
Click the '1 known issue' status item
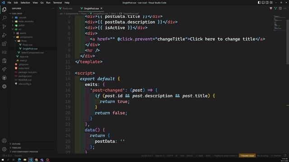point(247,156)
